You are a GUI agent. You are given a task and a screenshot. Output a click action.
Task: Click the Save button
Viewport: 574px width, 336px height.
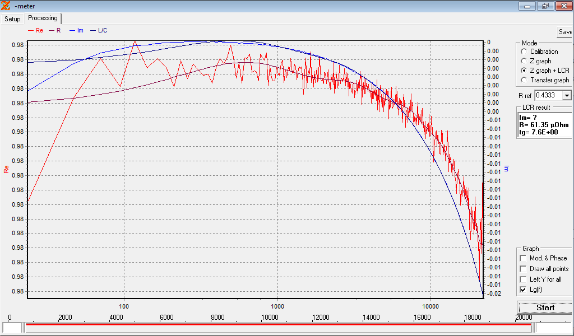[x=565, y=32]
